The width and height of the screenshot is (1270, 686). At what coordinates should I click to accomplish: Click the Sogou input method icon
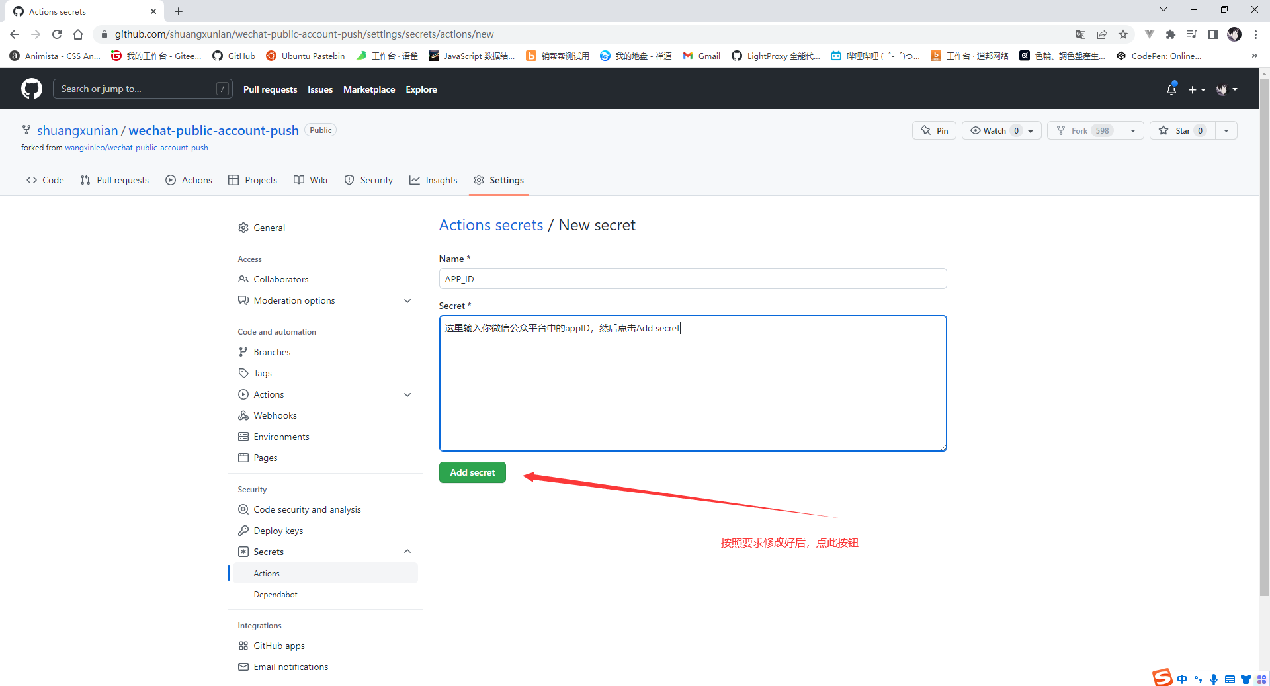(x=1162, y=678)
